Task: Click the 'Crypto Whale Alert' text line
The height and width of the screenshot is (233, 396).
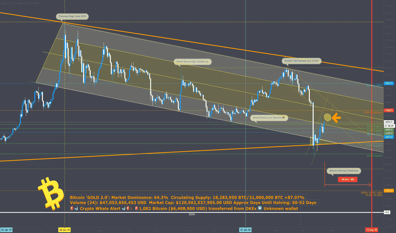Action: pyautogui.click(x=184, y=208)
